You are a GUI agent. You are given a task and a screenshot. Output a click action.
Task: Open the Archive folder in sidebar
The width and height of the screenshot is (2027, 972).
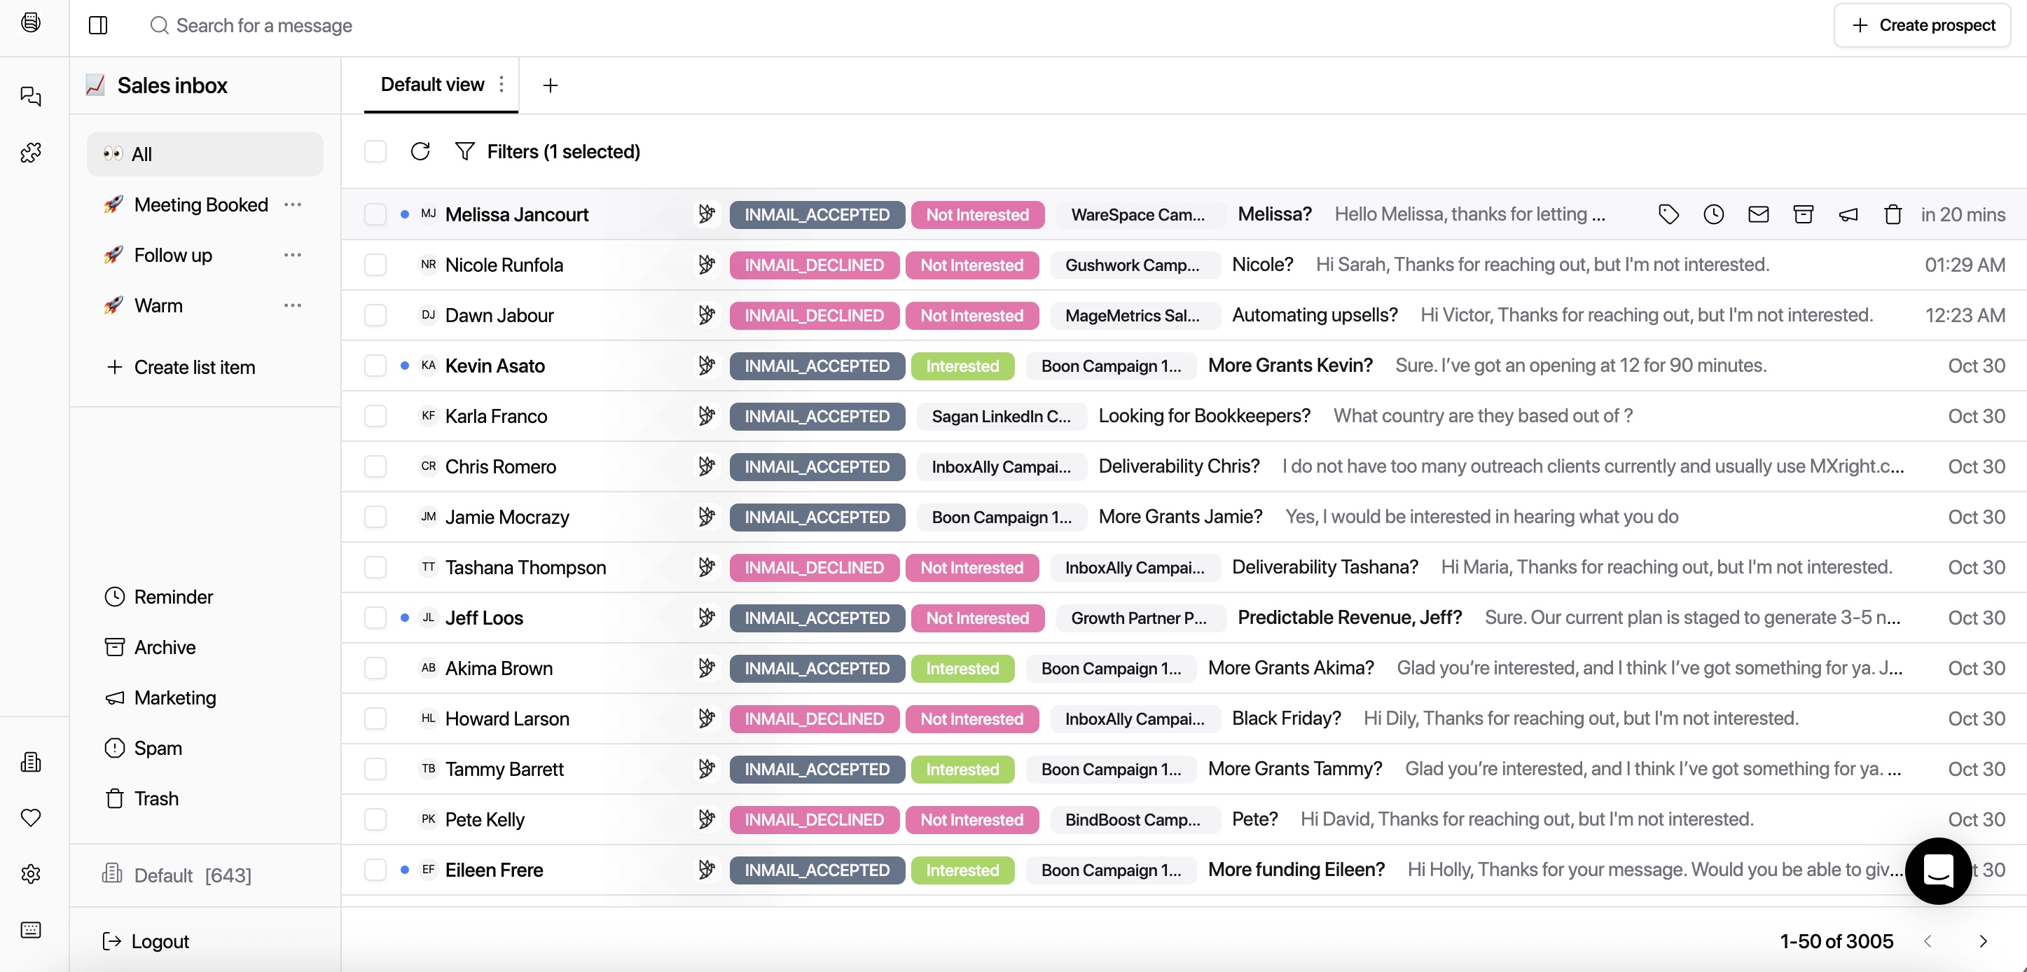(x=165, y=647)
